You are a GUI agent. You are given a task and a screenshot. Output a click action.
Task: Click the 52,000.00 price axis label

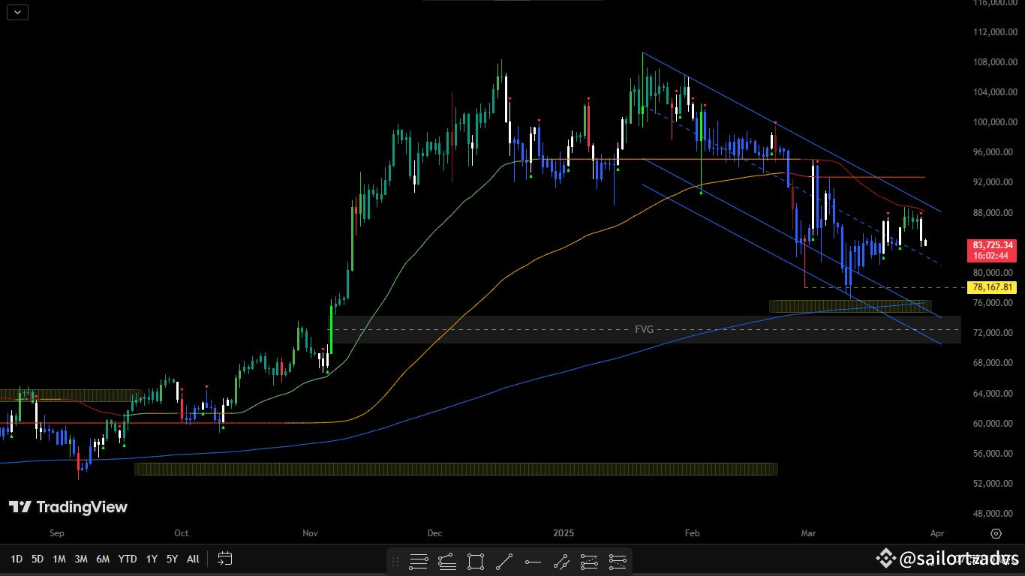pos(992,483)
